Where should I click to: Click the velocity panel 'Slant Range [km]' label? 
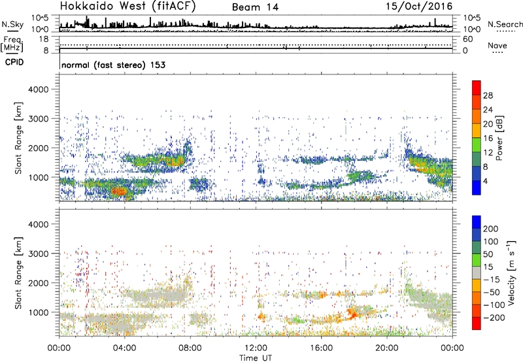pos(18,272)
